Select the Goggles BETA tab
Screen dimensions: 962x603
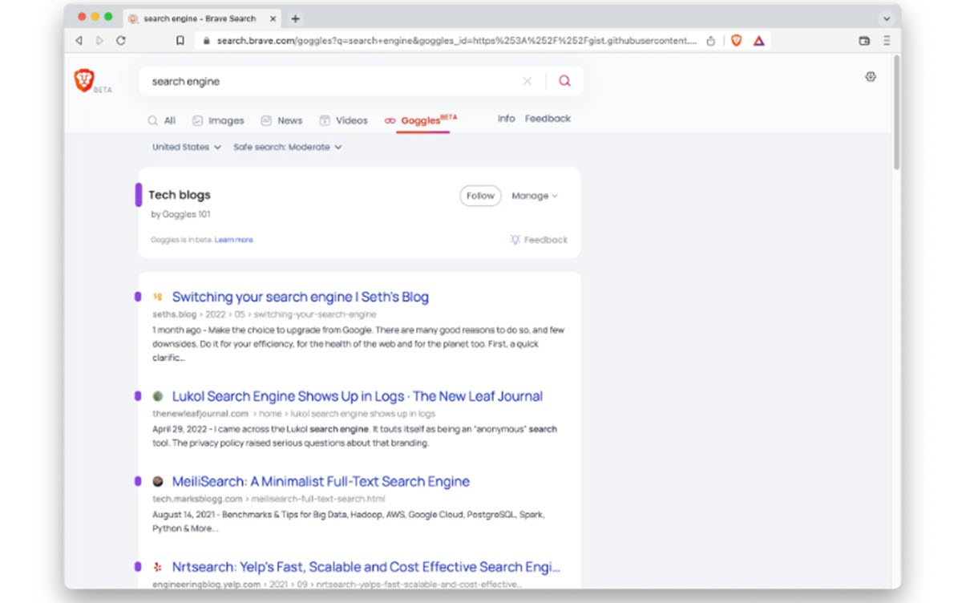point(421,119)
